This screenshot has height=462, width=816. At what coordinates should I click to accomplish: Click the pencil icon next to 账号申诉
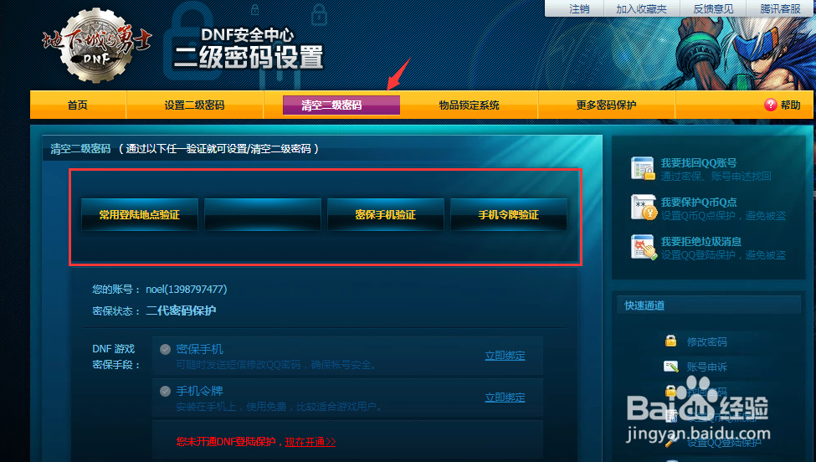point(671,367)
